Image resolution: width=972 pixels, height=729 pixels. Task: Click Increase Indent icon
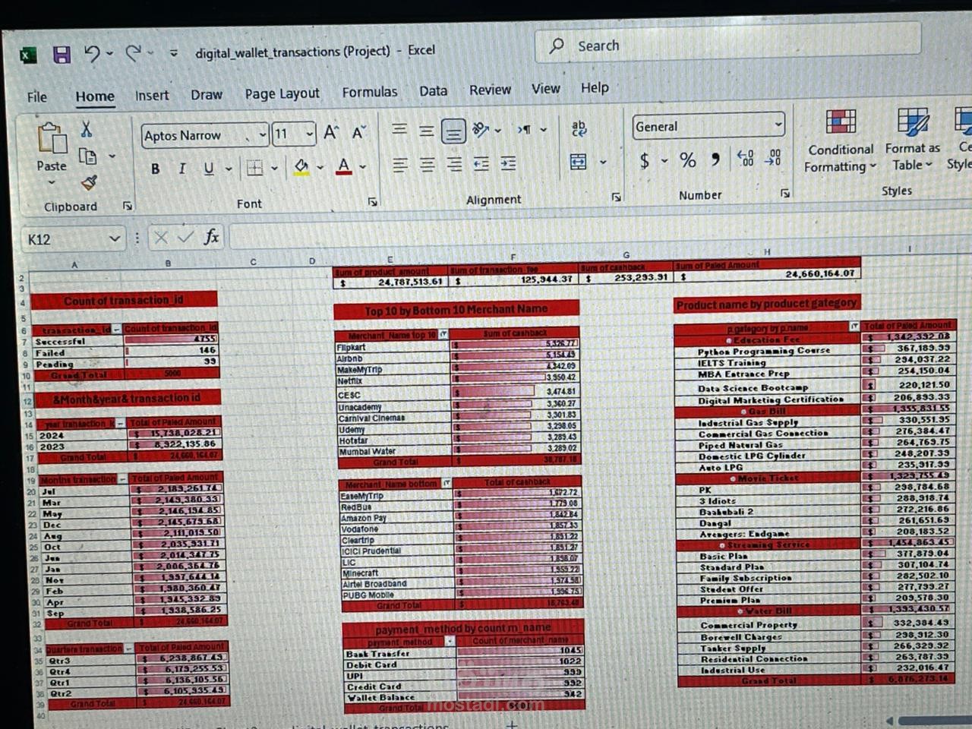tap(509, 163)
